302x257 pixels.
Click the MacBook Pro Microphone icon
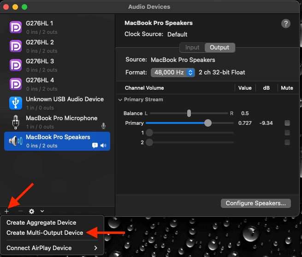coord(15,122)
